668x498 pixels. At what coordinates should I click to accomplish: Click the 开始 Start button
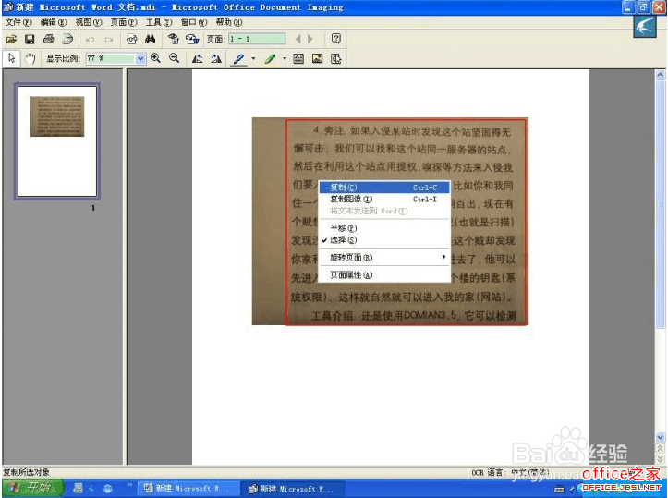[33, 488]
